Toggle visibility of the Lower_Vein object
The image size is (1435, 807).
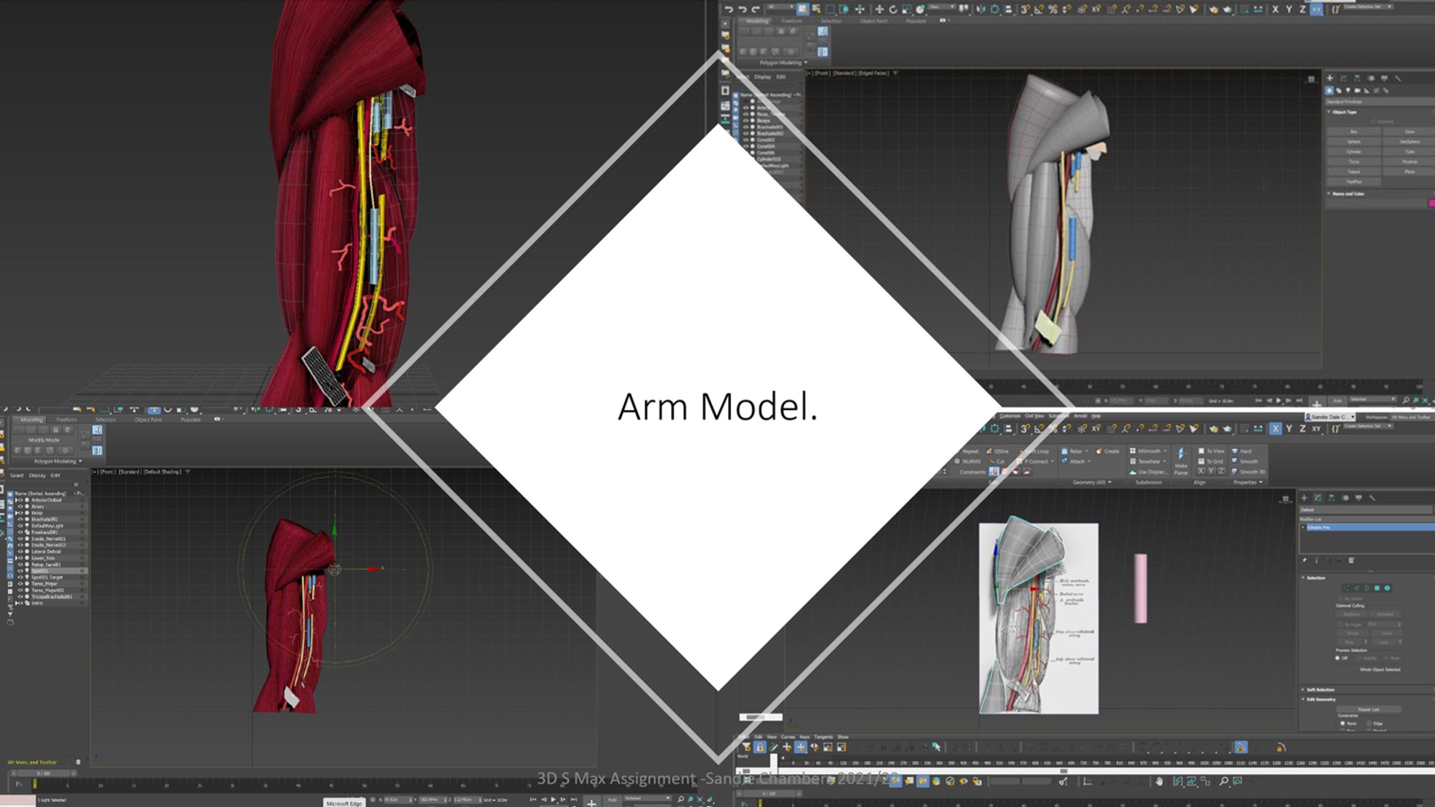pyautogui.click(x=20, y=558)
